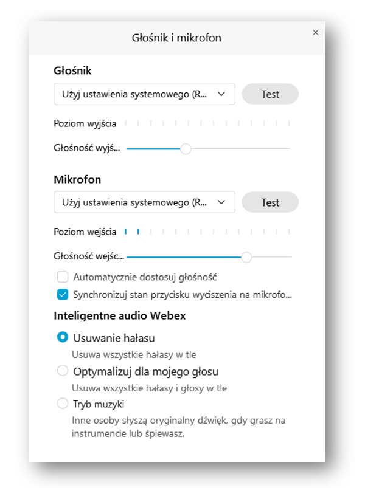
Task: Select Tryb muzyki radio option
Action: (63, 404)
